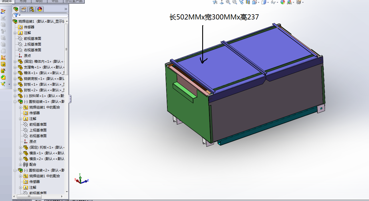Click the yellow nested-square feature icon
369x201 pixels.
tap(3, 64)
